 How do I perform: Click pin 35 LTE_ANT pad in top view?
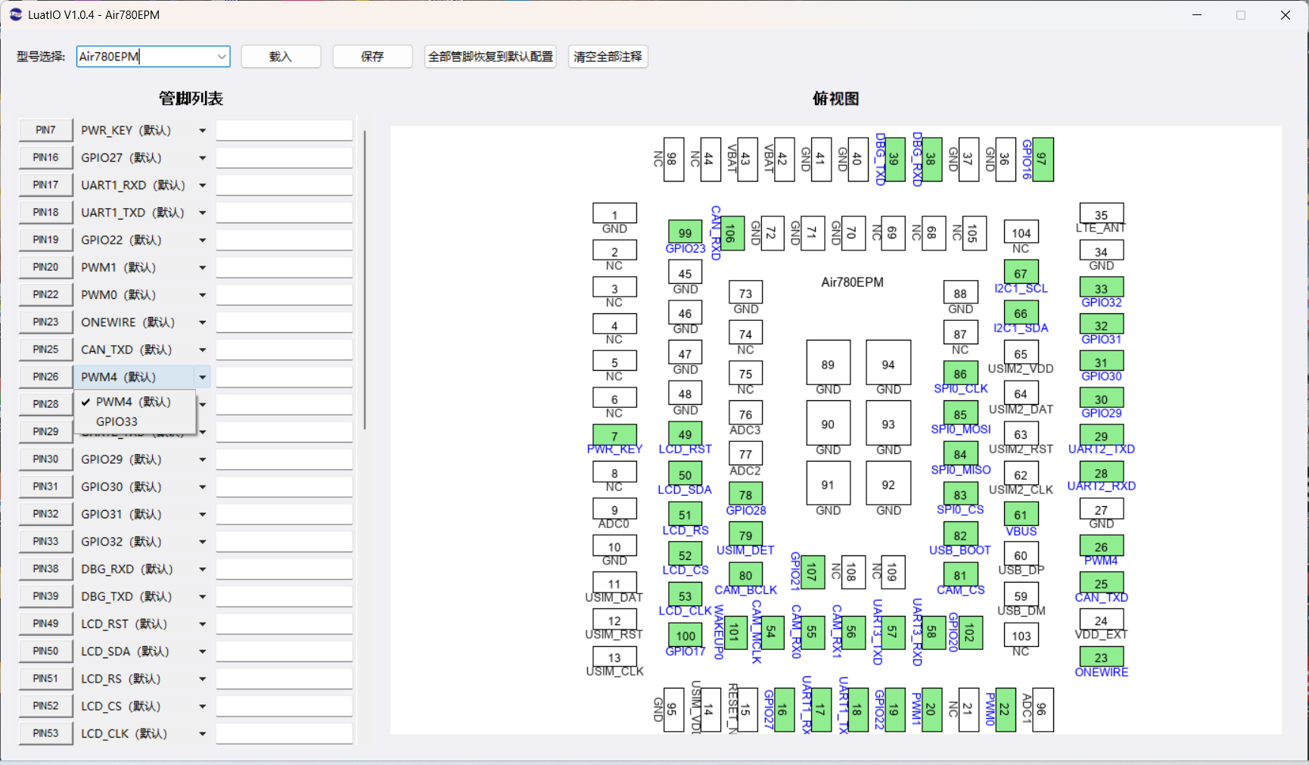point(1101,214)
